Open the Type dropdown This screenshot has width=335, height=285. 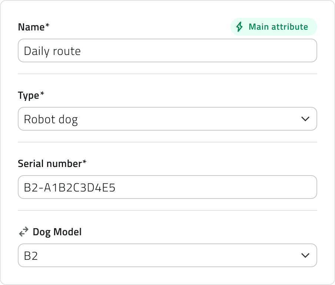(x=167, y=119)
